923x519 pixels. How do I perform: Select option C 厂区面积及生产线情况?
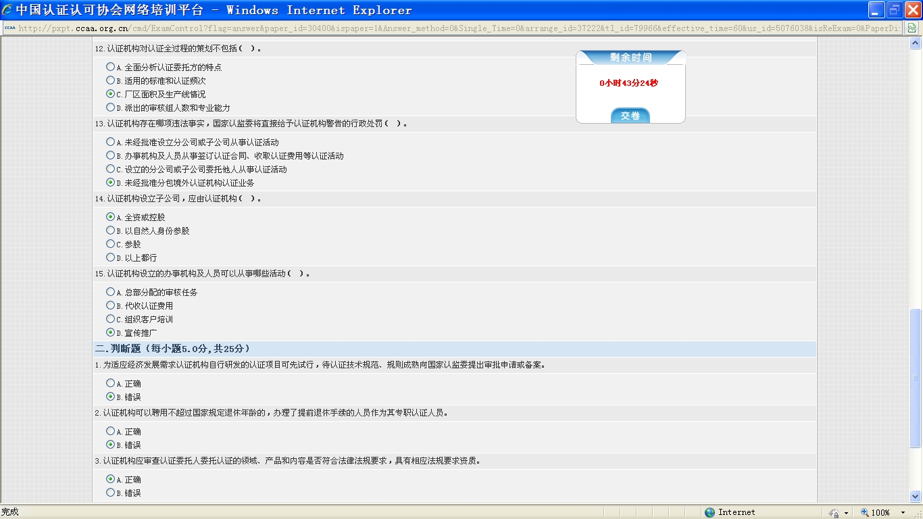tap(110, 94)
